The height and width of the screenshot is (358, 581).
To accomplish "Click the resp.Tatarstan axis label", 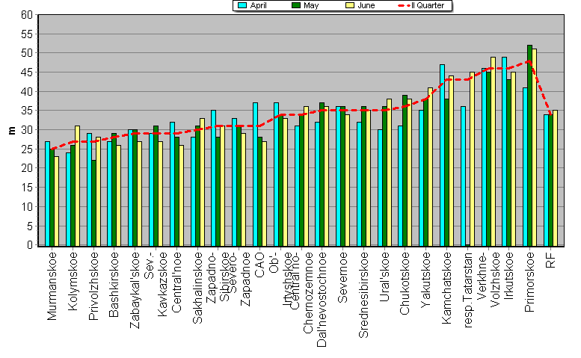I will [x=468, y=290].
